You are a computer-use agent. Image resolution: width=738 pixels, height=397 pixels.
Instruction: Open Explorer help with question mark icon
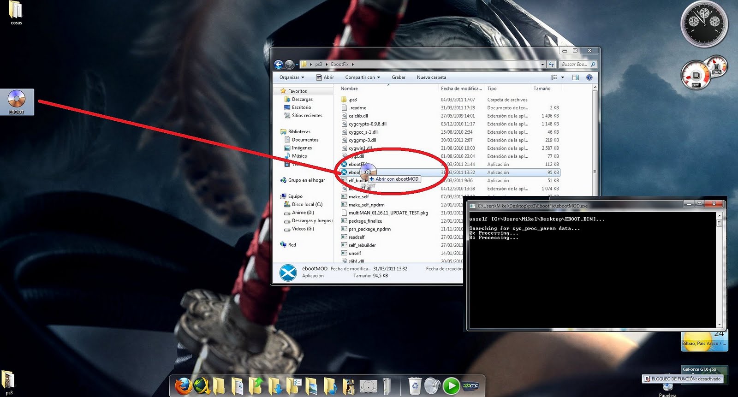click(589, 77)
